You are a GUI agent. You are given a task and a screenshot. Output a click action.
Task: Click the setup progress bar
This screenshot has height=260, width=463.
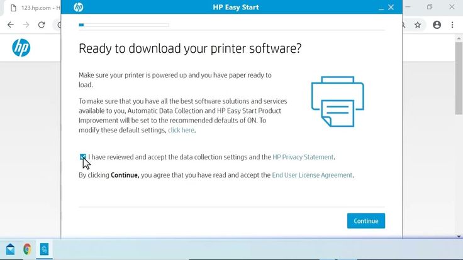124,25
